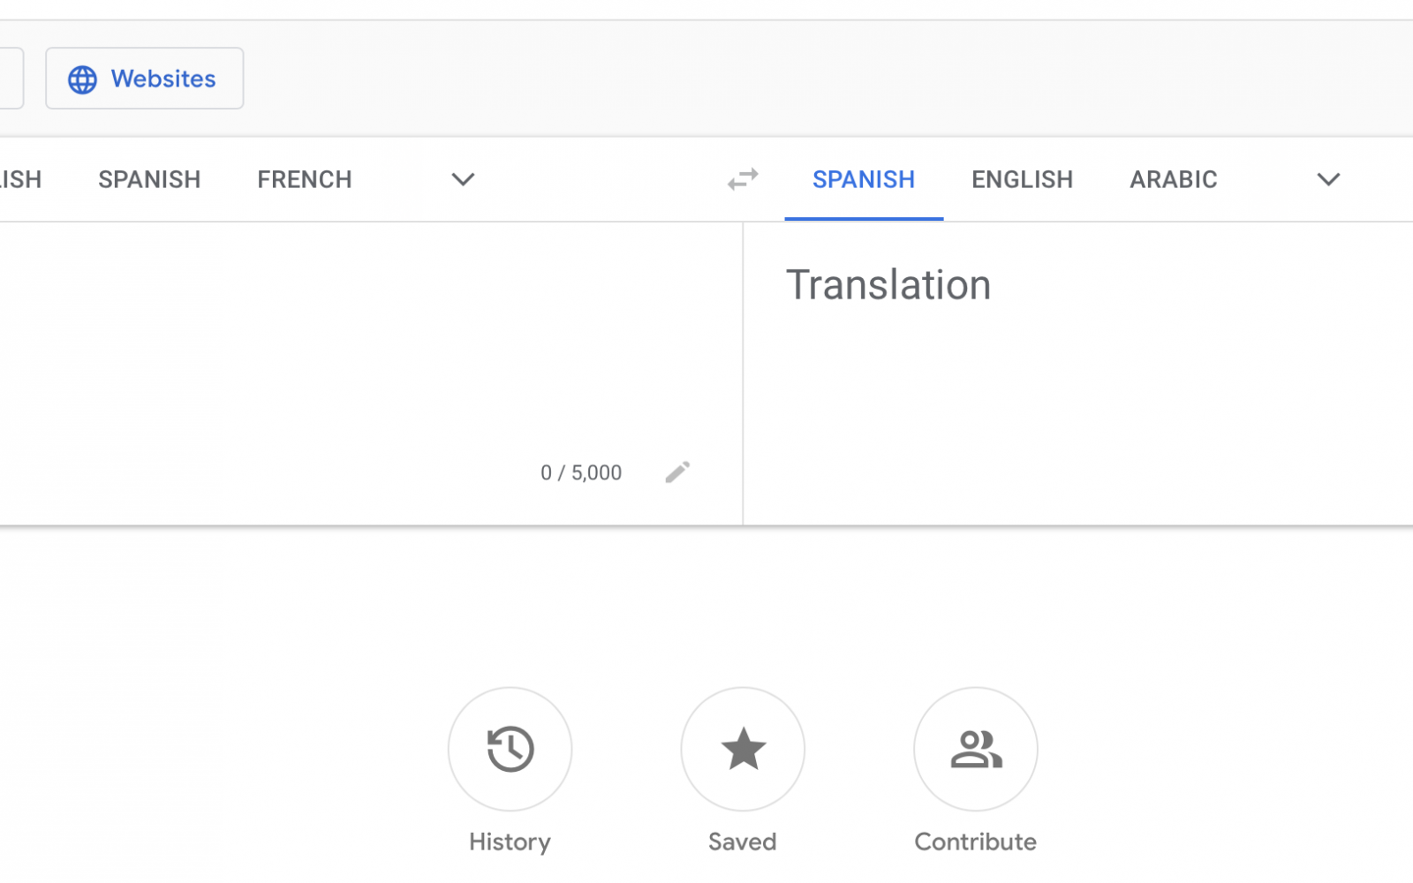Click the Contribute people icon
Viewport: 1413px width, 883px height.
click(975, 749)
